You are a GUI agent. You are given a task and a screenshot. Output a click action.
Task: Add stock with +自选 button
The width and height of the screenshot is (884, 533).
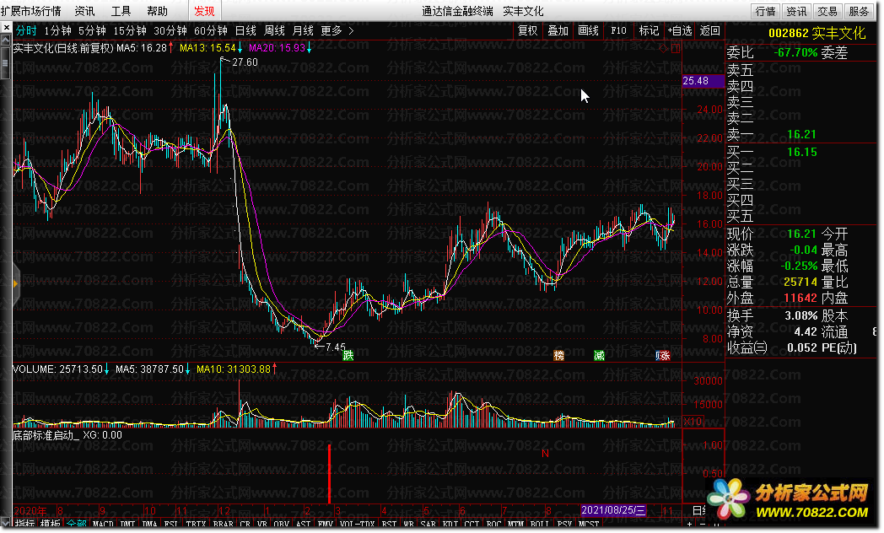pyautogui.click(x=679, y=30)
